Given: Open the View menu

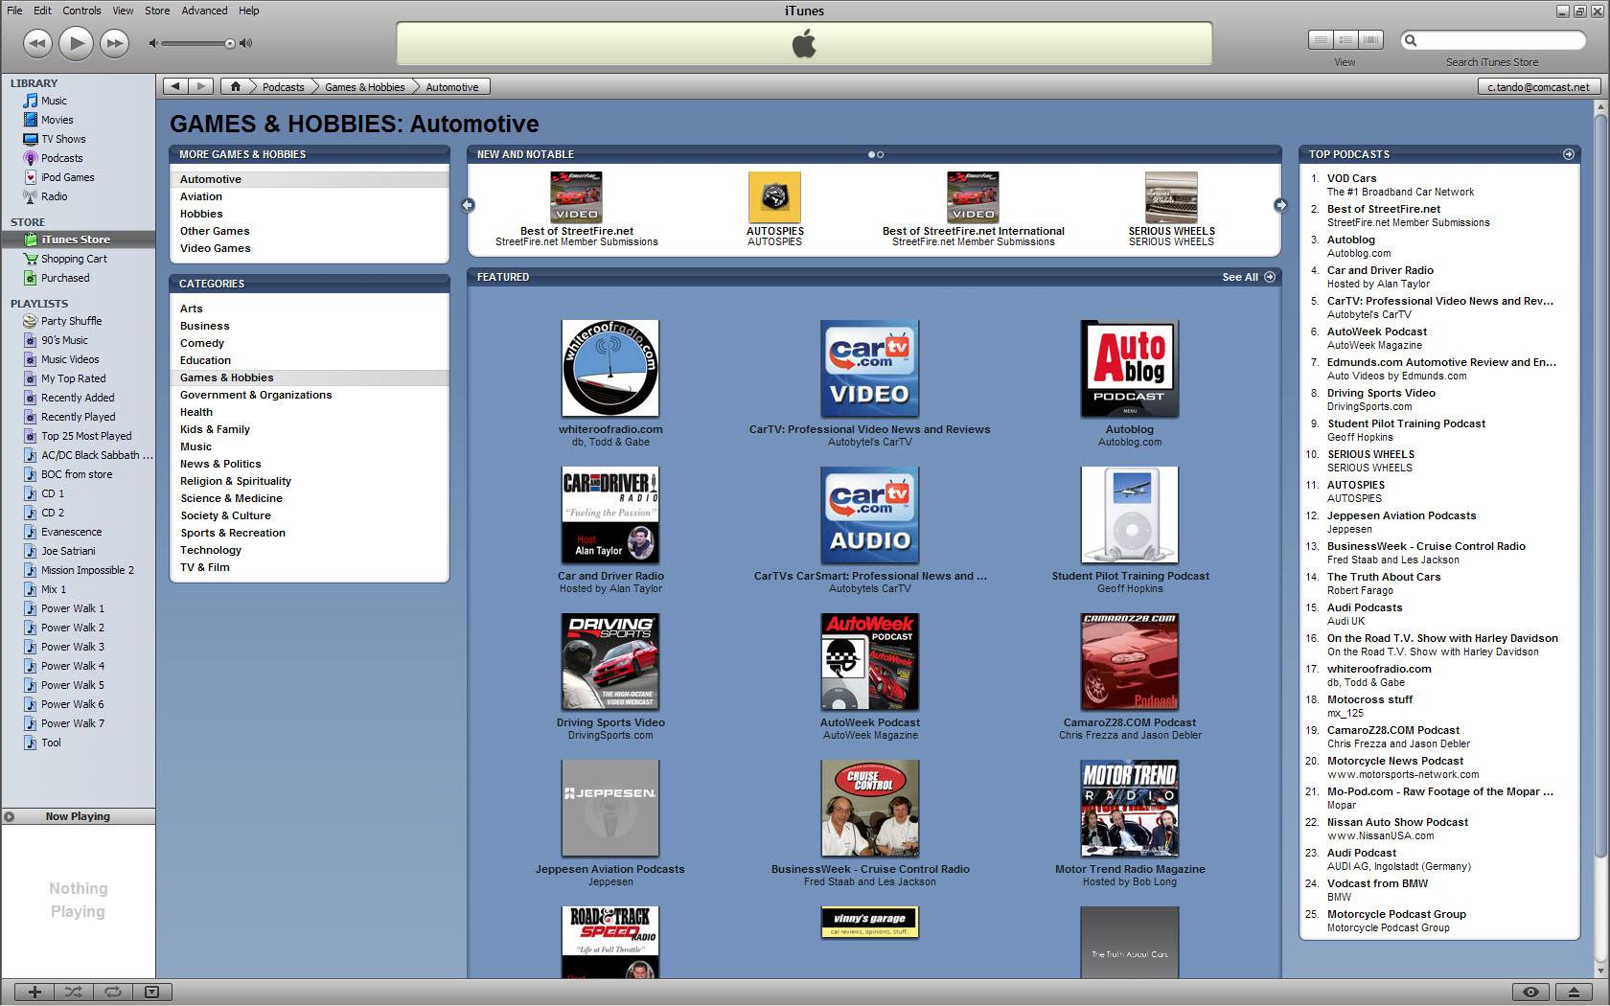Looking at the screenshot, I should pos(123,11).
